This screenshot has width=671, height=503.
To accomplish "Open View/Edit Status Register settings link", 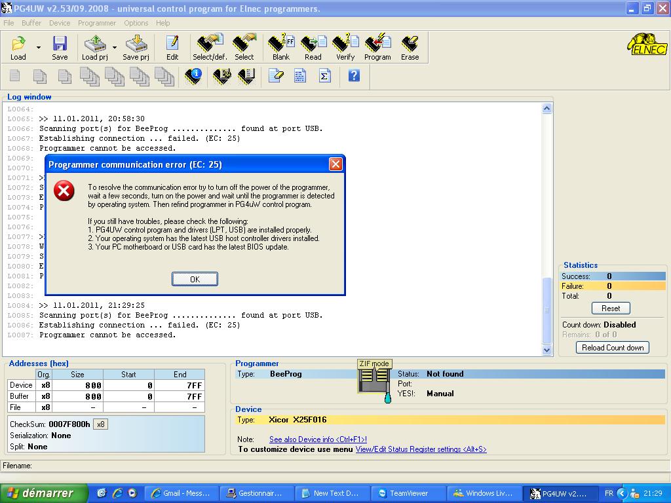I will (x=421, y=449).
